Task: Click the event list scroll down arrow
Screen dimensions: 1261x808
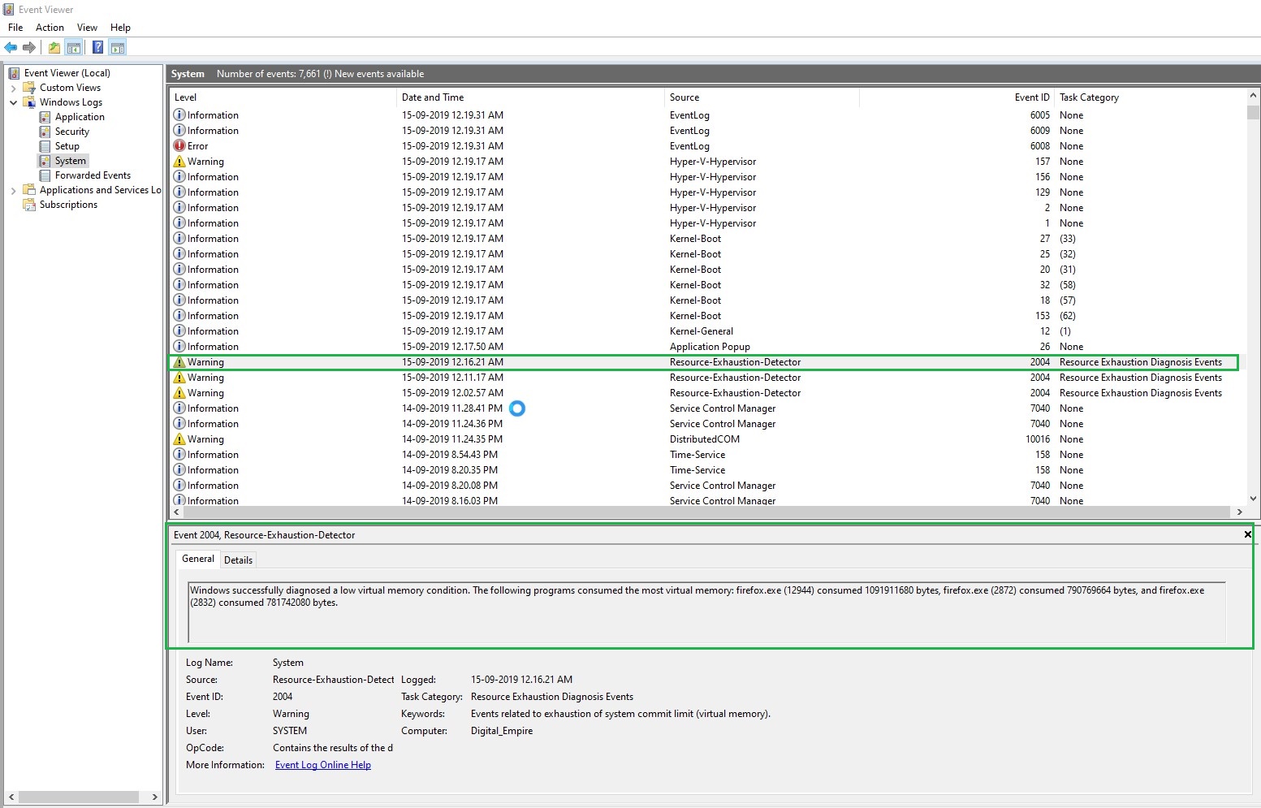Action: 1253,498
